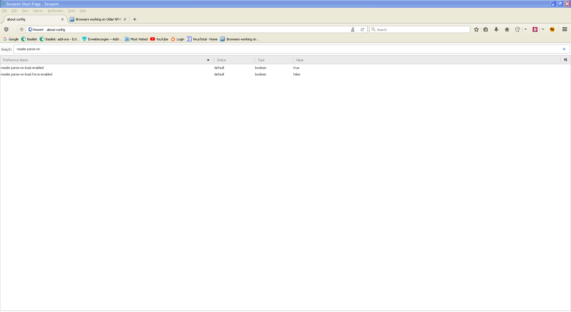Go back with the back arrow button

pyautogui.click(x=22, y=29)
